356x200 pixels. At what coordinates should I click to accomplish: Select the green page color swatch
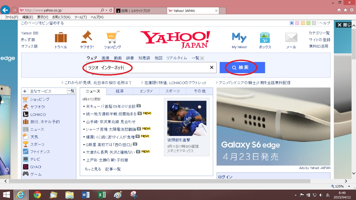[309, 23]
